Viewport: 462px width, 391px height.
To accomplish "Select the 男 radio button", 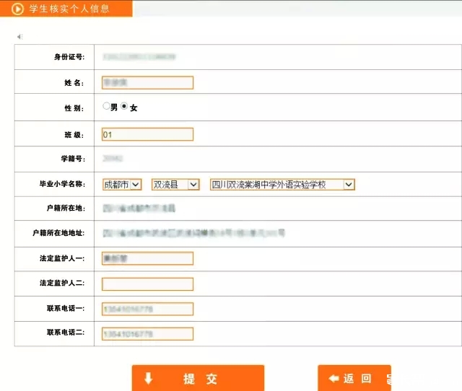I will pos(106,106).
